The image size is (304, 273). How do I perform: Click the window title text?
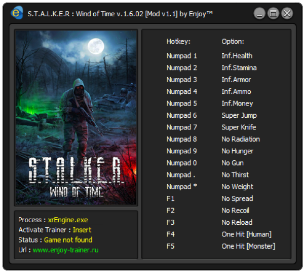pyautogui.click(x=120, y=14)
